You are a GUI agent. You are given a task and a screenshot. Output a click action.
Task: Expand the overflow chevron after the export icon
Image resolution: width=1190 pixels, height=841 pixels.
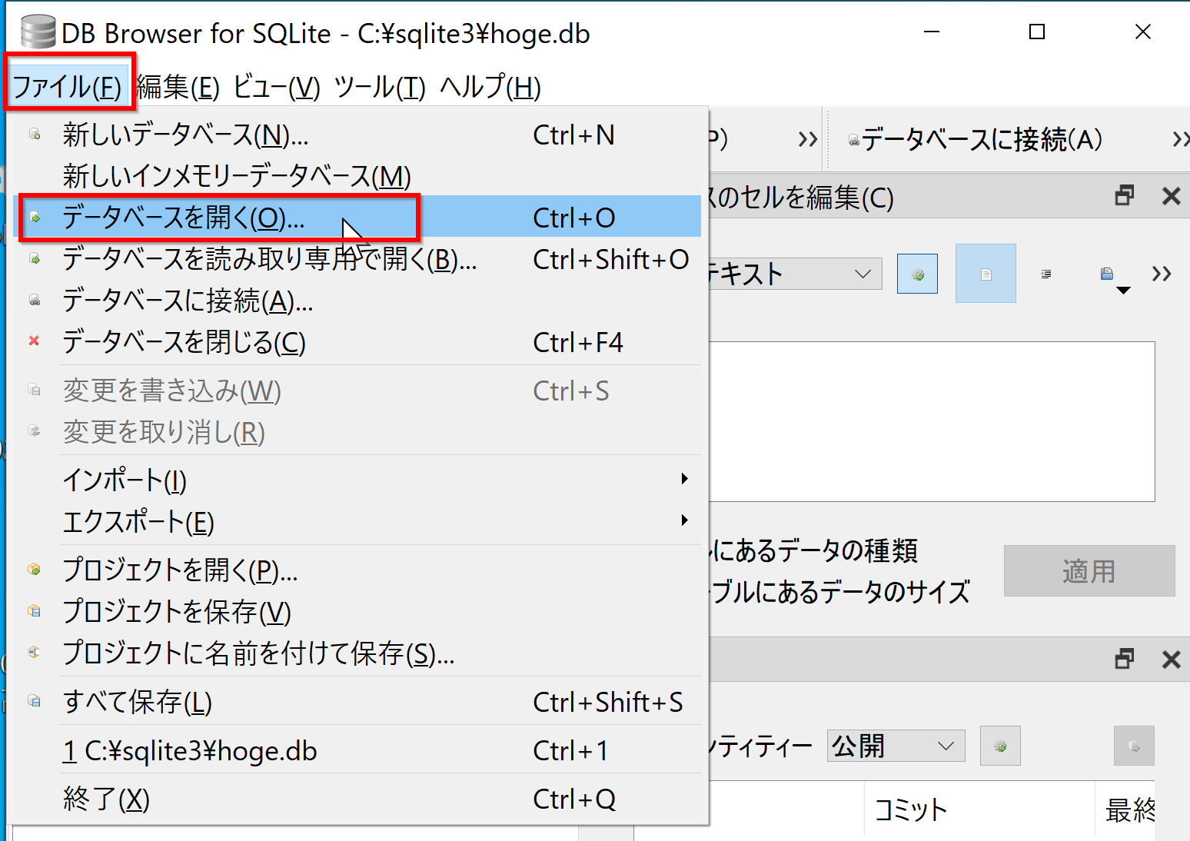pos(1162,274)
